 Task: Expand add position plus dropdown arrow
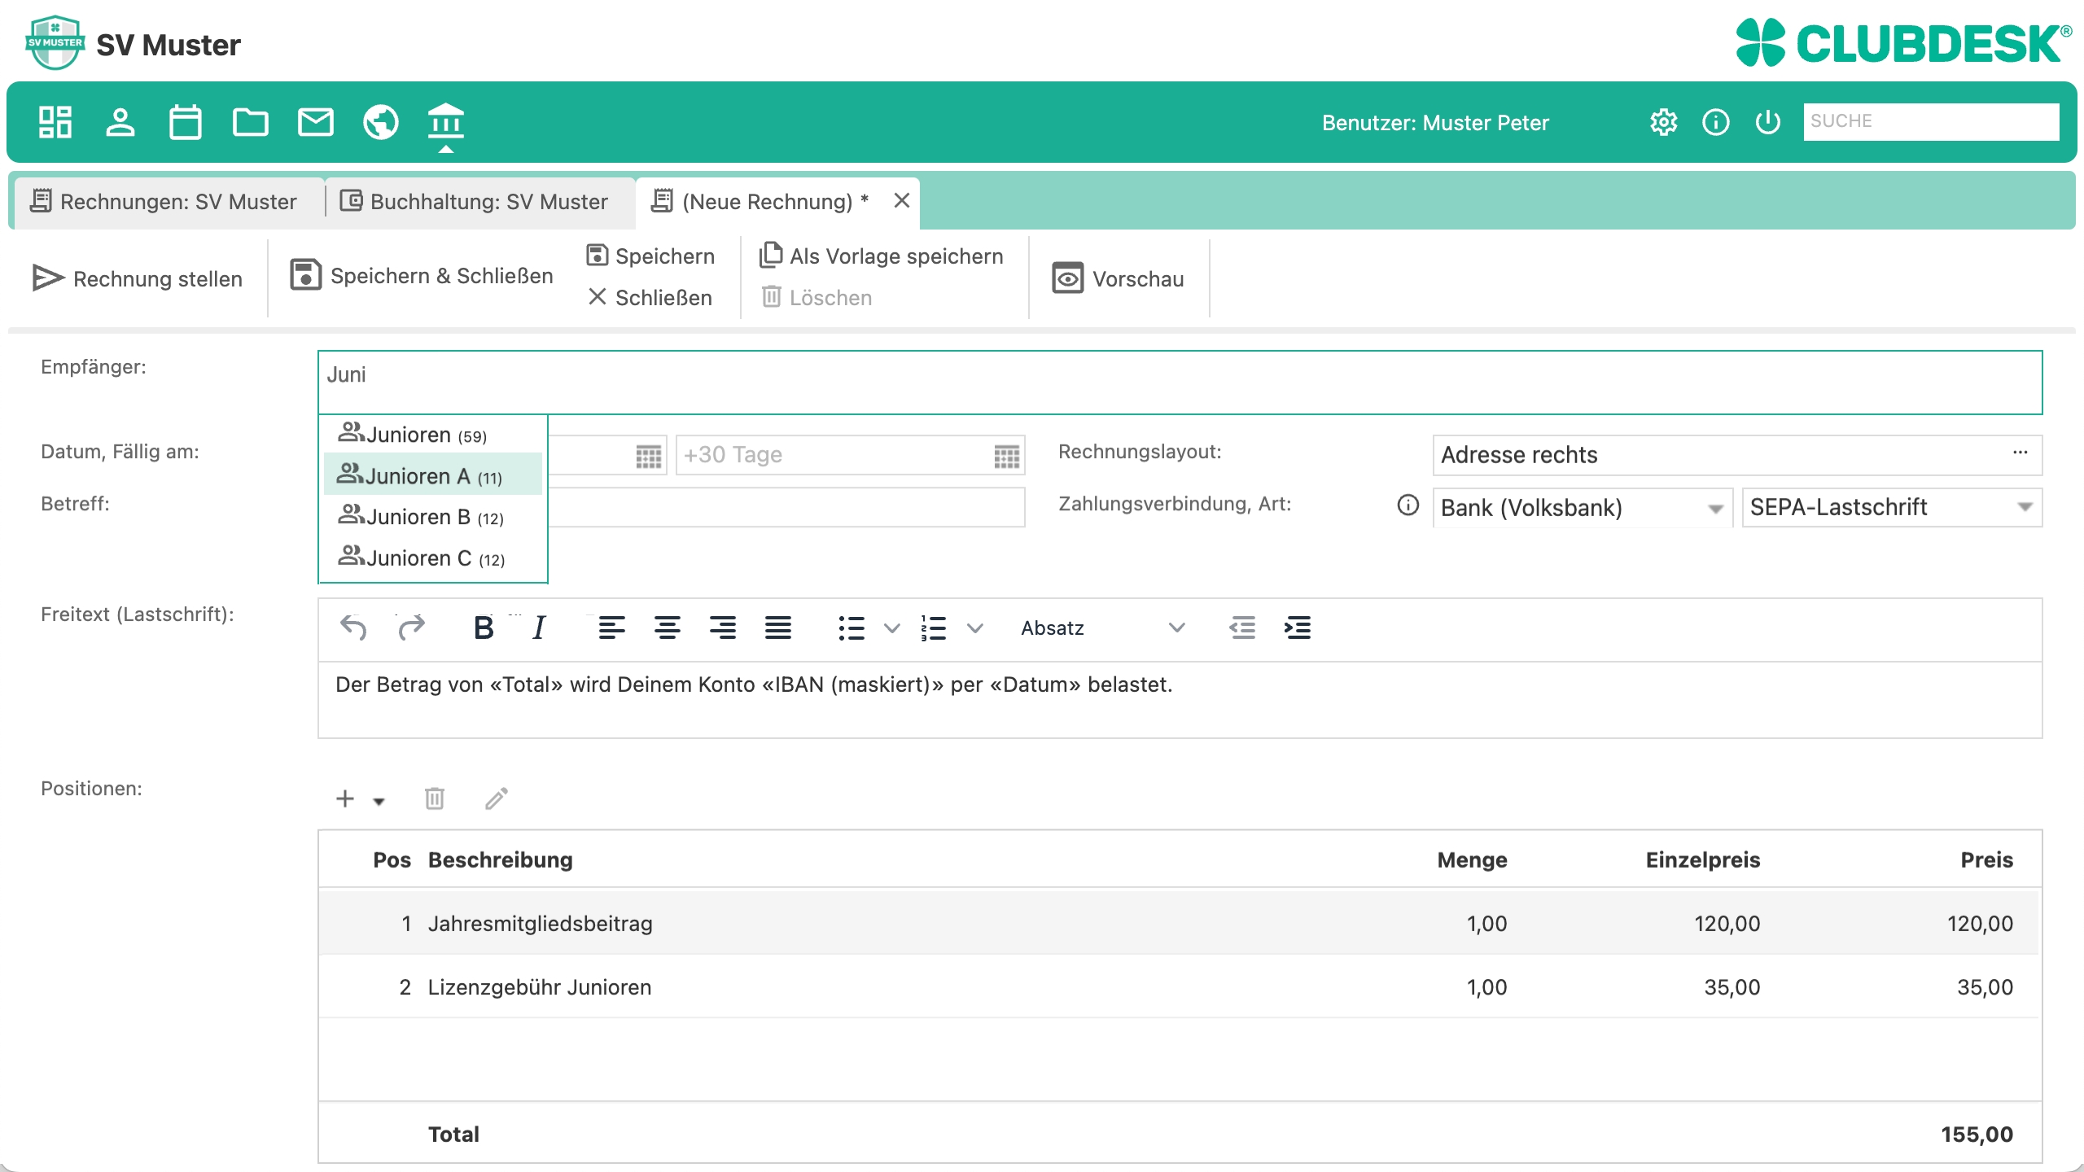379,801
